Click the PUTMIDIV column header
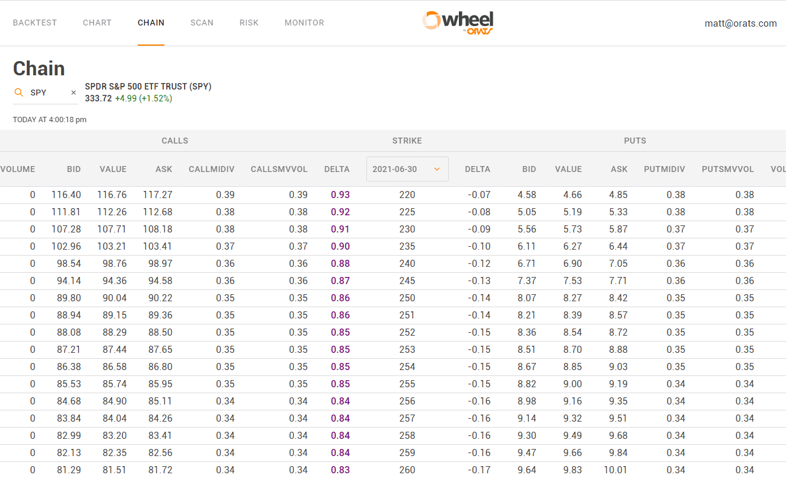Image resolution: width=786 pixels, height=478 pixels. click(x=664, y=169)
